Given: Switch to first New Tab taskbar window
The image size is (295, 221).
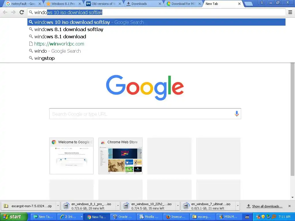Looking at the screenshot, I should (x=43, y=217).
